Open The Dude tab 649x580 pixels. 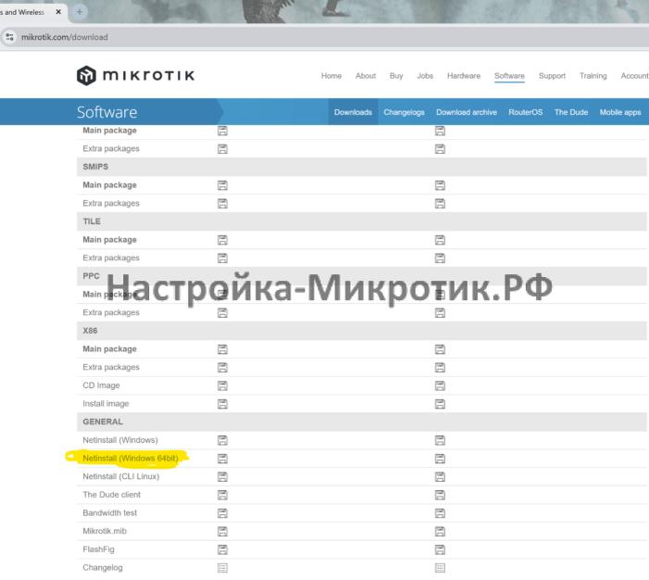(x=571, y=112)
